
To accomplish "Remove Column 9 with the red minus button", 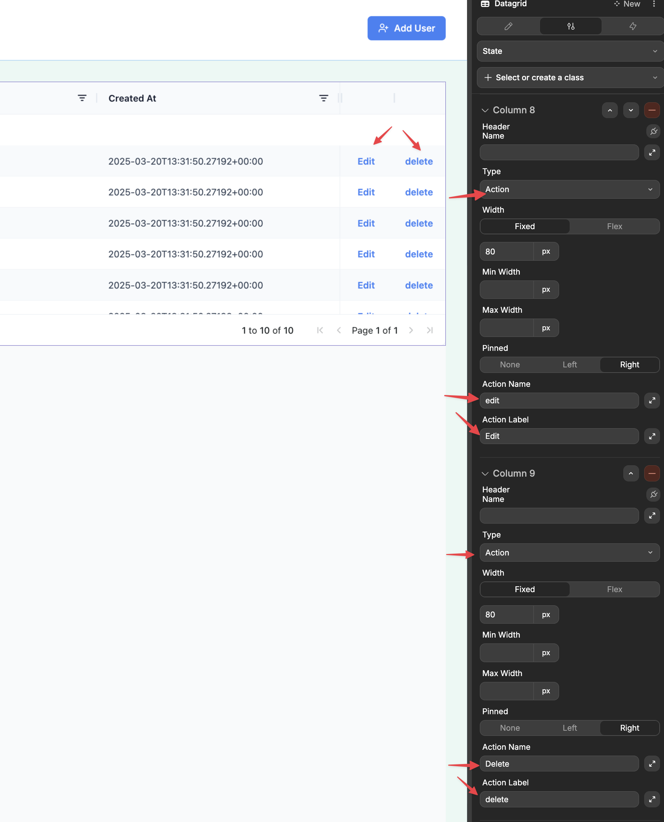I will point(652,473).
